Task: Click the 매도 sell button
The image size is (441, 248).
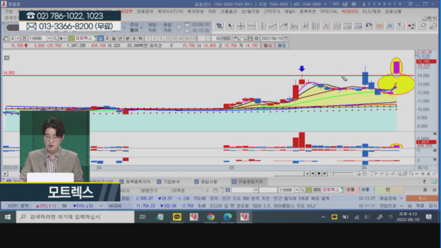Action: (x=282, y=45)
